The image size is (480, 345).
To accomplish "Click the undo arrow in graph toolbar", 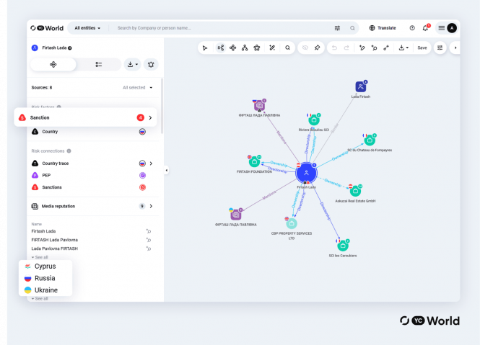I will (334, 48).
